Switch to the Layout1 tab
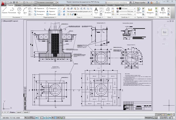Viewport: 176px width, 120px height. tap(19, 112)
